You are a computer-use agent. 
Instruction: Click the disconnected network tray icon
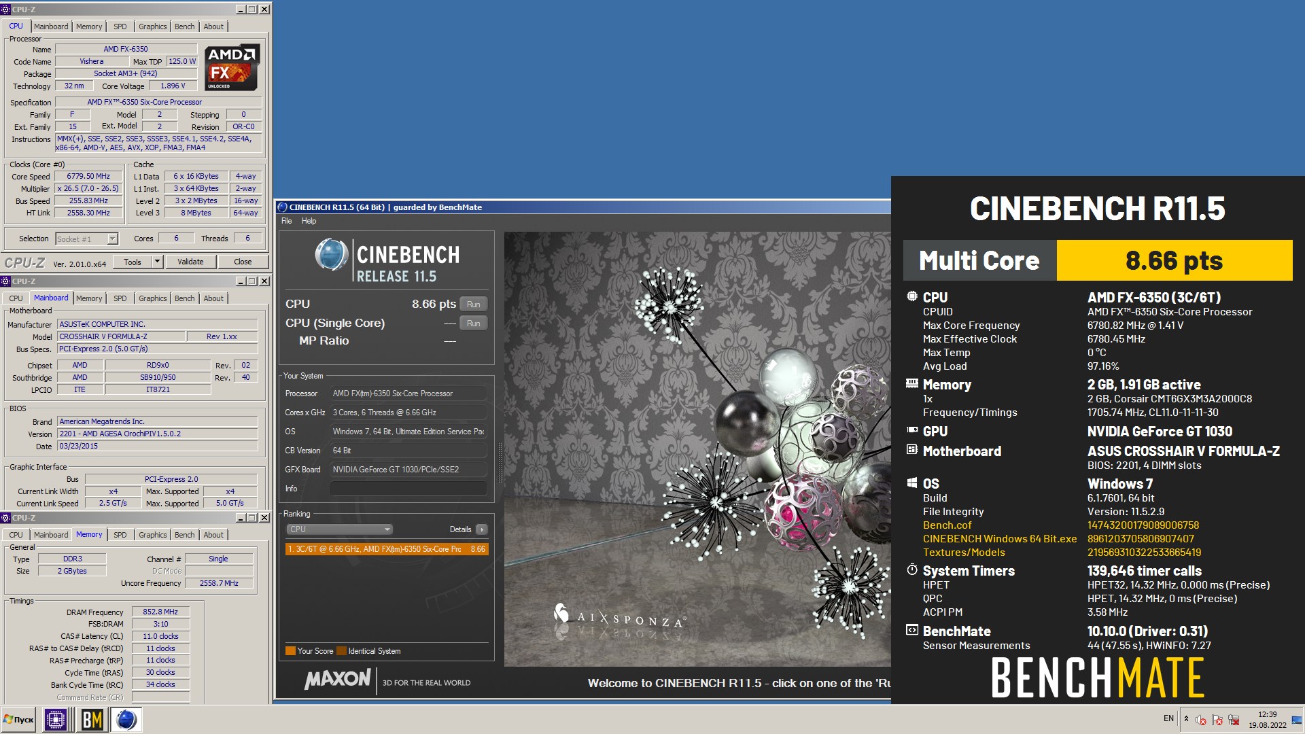1234,720
